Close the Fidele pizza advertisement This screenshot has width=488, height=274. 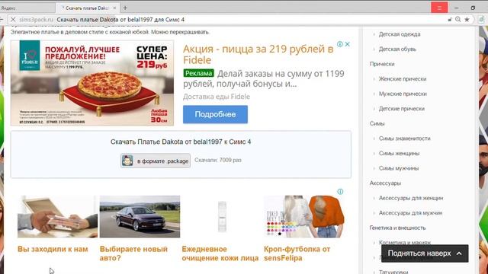(348, 44)
